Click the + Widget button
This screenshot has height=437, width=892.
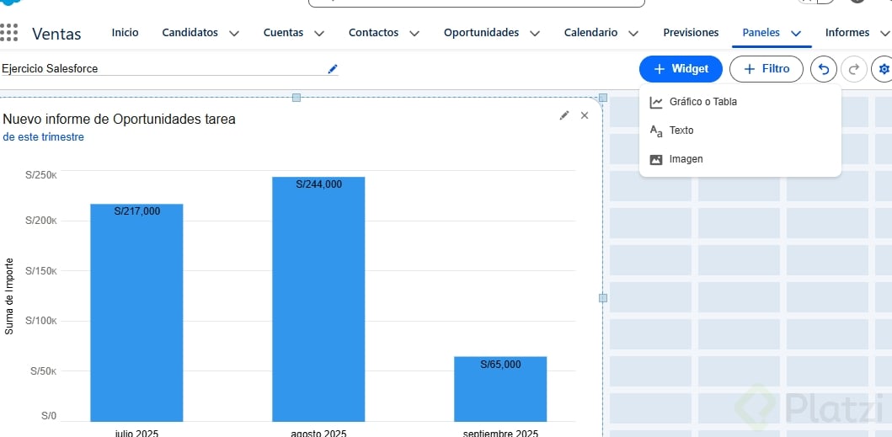tap(681, 69)
